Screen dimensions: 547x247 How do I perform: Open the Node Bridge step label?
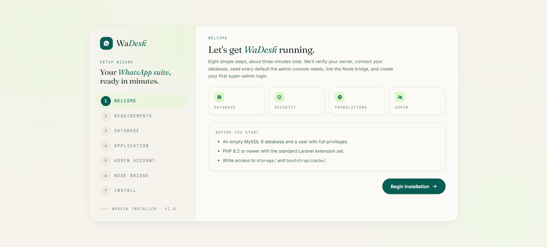coord(131,176)
